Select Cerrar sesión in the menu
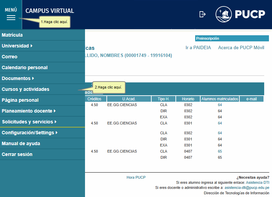 (x=42, y=154)
